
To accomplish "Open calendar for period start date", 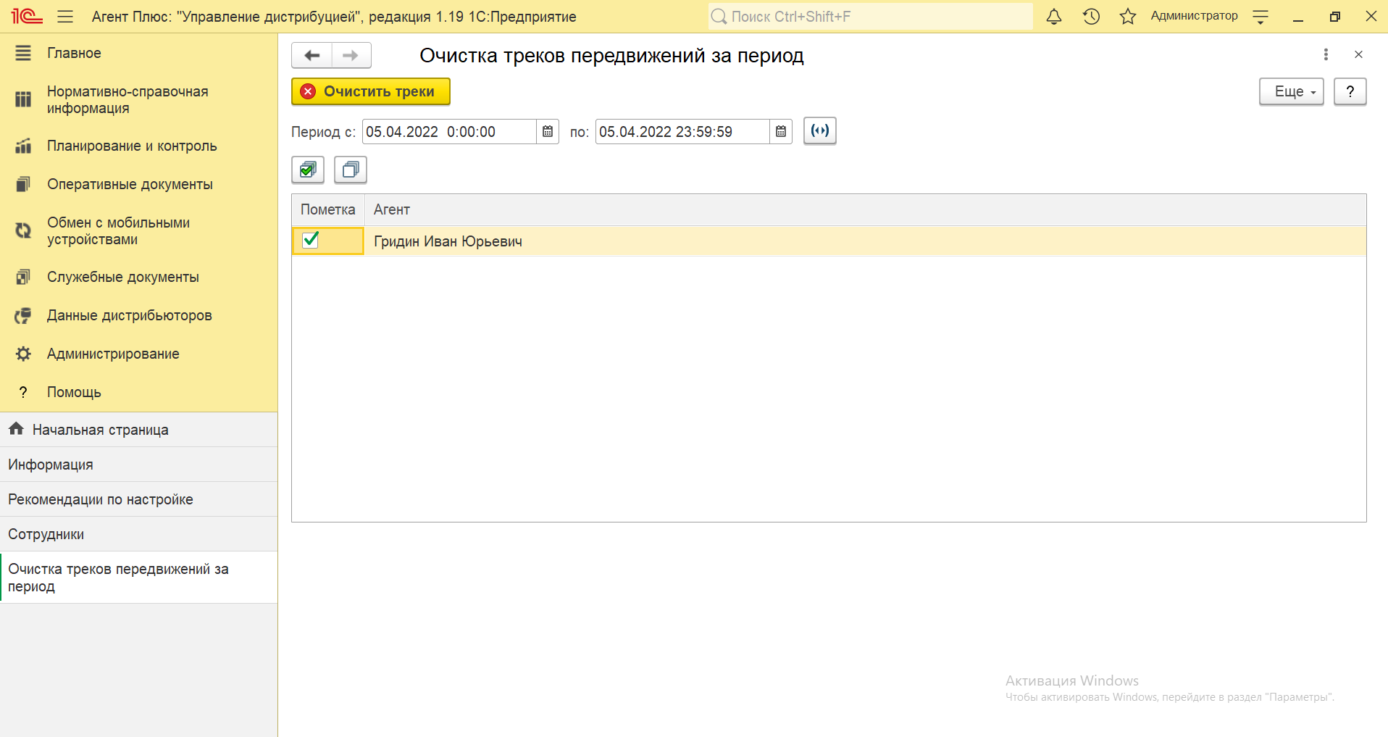I will point(548,132).
